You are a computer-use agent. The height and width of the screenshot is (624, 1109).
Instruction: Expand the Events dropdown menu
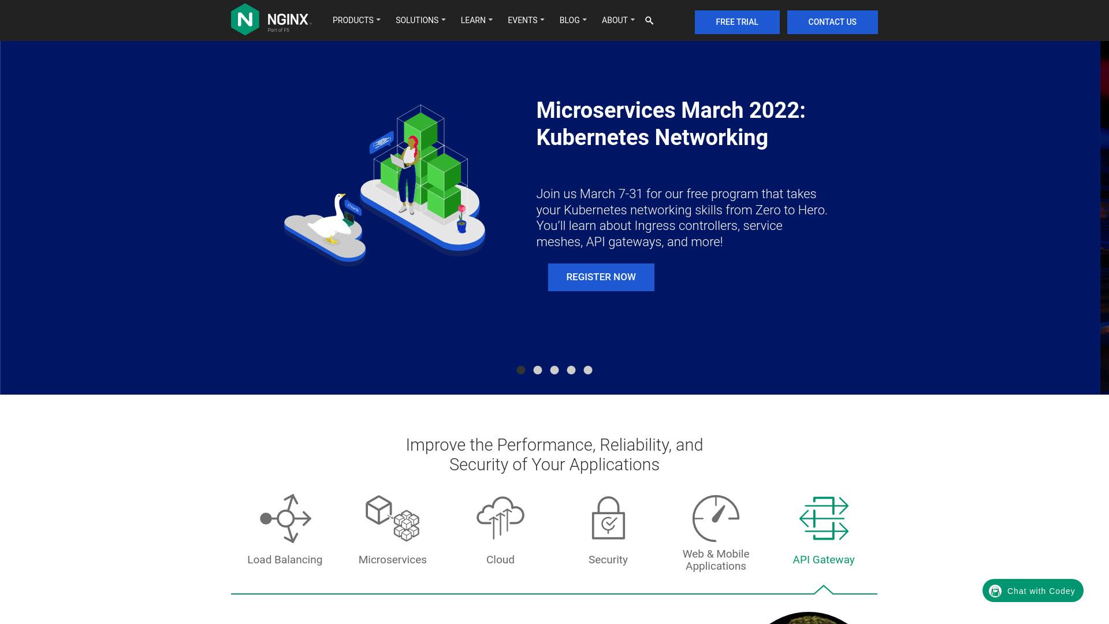pos(526,20)
